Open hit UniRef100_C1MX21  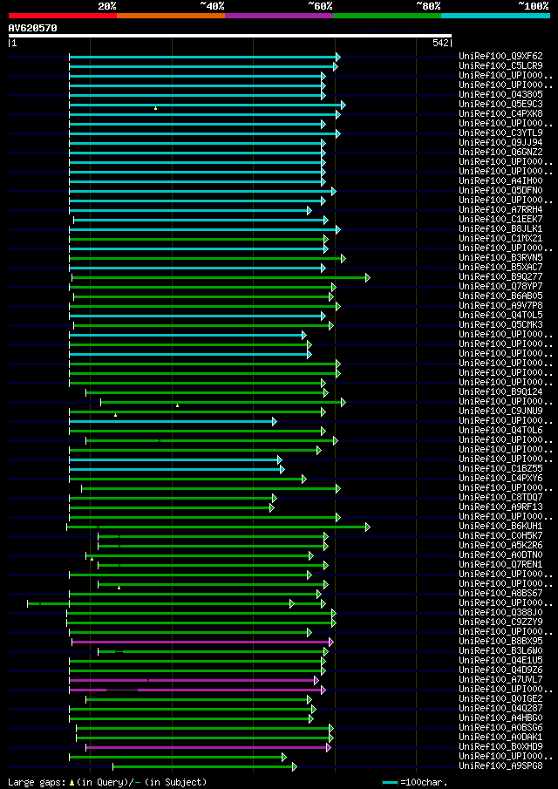click(x=500, y=239)
